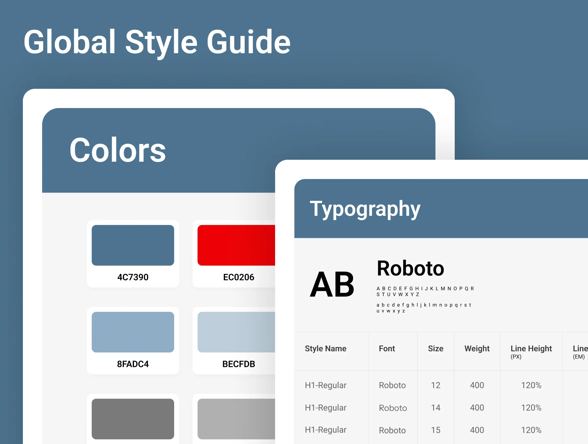Click "H1-Regular" in the size 14 row

(326, 408)
